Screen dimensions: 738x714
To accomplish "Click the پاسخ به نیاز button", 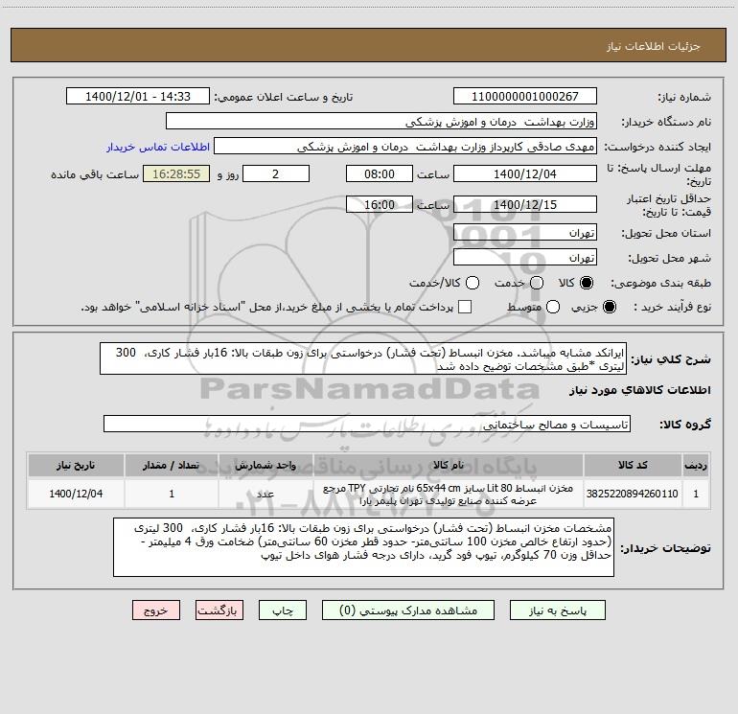I will point(558,610).
